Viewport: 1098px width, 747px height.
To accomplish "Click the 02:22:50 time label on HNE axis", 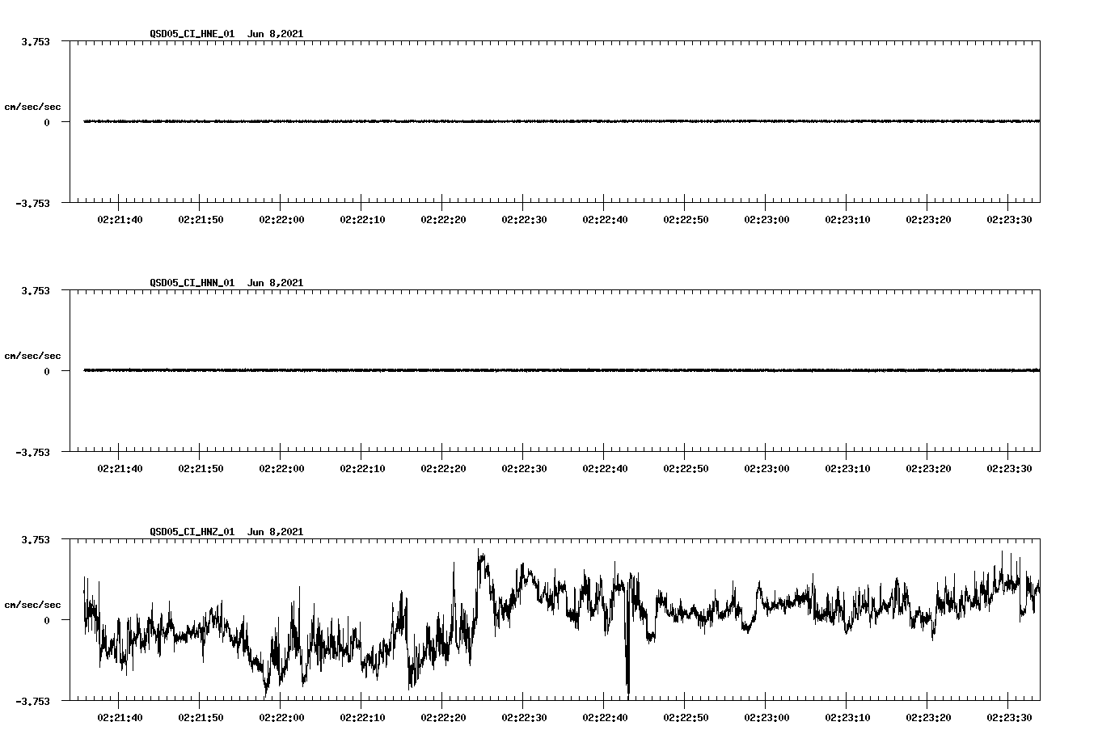I will click(686, 220).
